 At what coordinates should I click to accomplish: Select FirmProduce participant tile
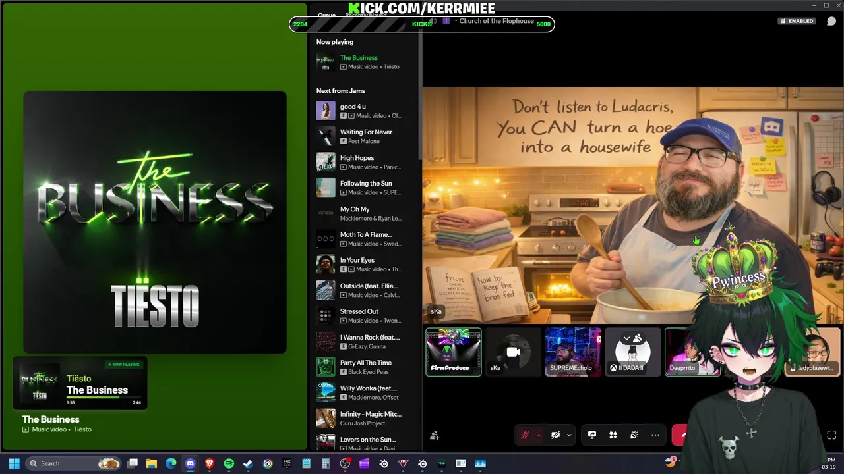point(454,352)
